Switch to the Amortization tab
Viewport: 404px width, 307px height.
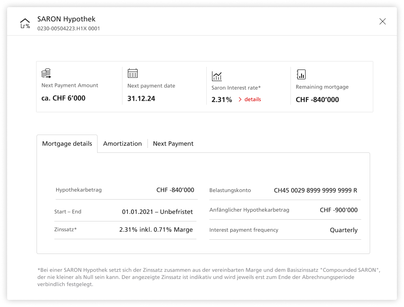pos(122,143)
